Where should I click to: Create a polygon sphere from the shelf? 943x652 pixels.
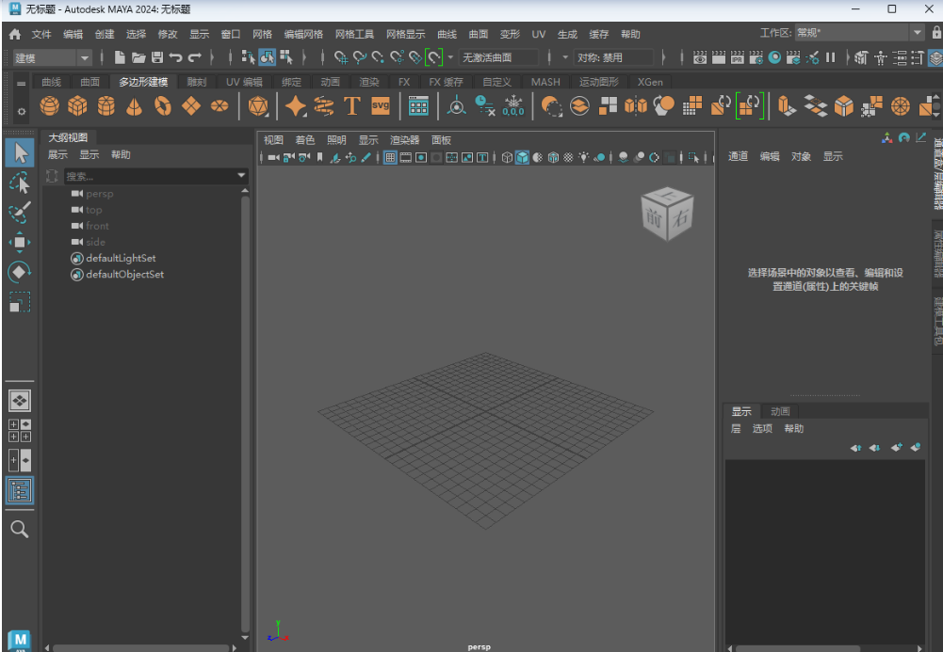point(50,105)
